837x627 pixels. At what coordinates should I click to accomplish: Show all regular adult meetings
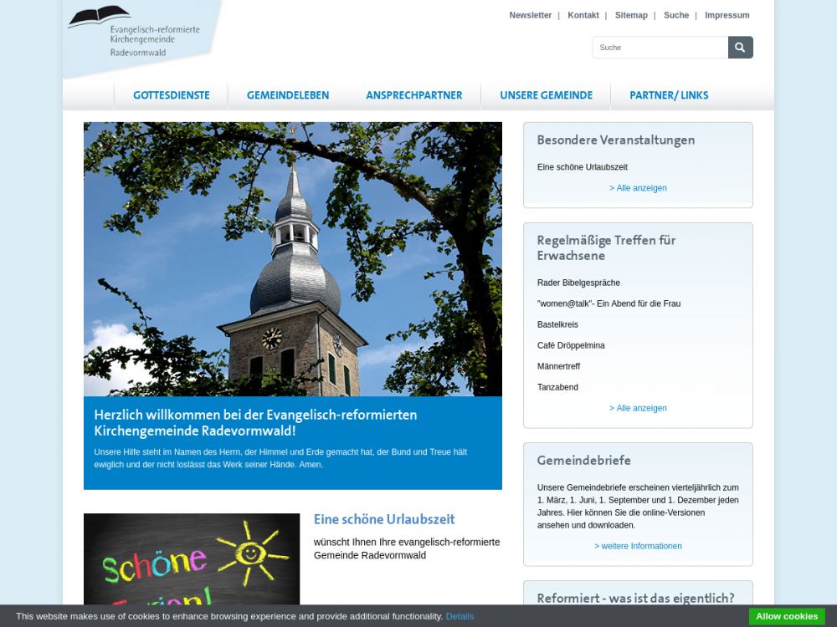tap(638, 408)
